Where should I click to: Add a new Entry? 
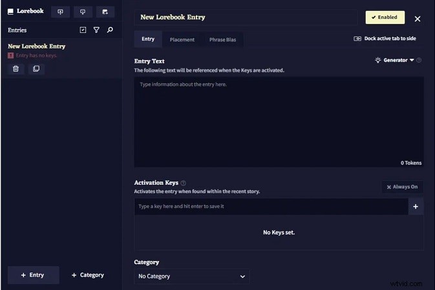click(x=33, y=274)
